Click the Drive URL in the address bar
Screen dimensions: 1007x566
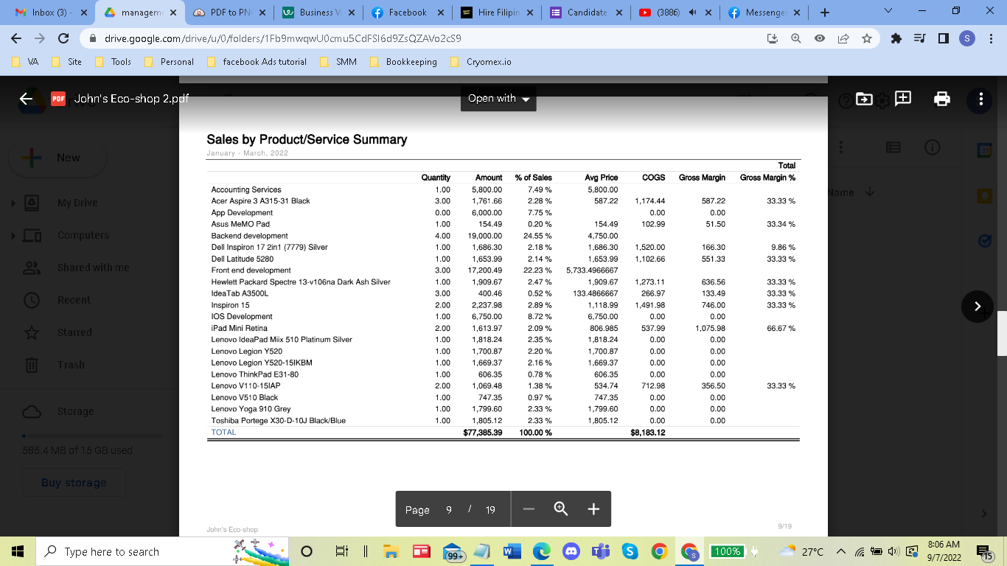(283, 38)
